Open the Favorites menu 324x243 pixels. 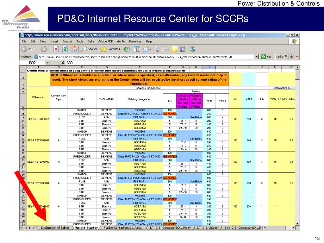[x=135, y=41]
